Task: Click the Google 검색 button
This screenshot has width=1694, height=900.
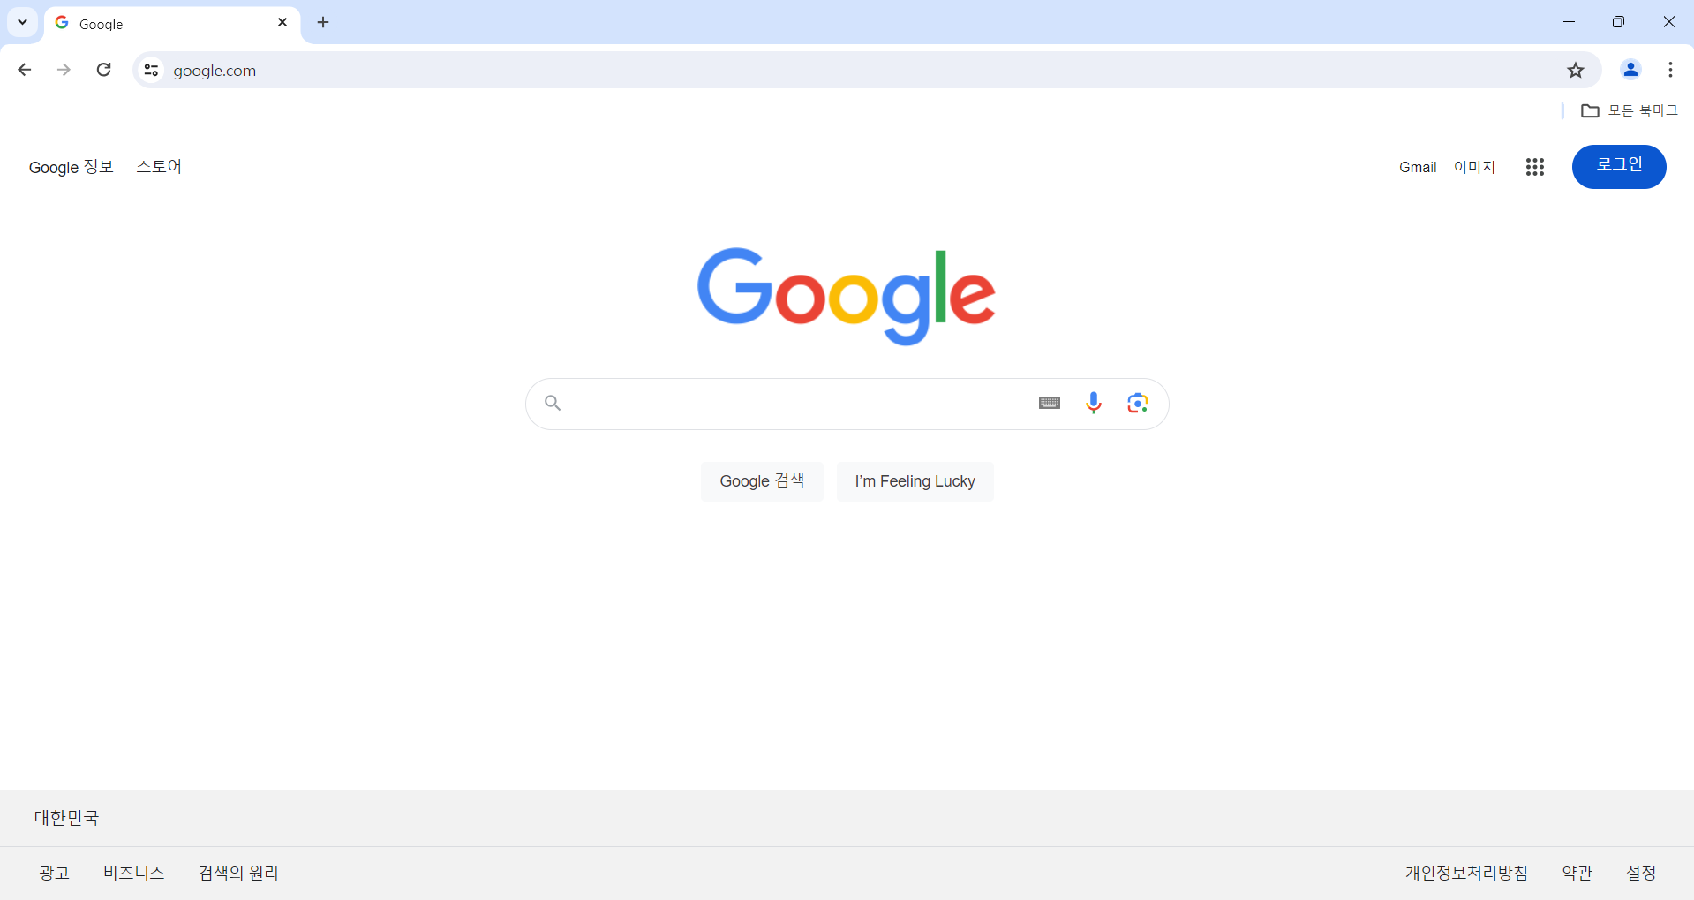Action: tap(762, 481)
